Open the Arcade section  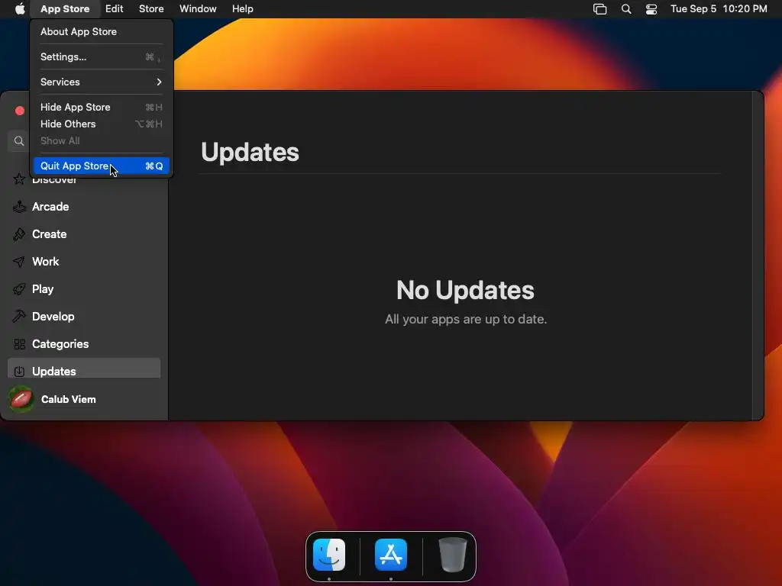(x=84, y=207)
